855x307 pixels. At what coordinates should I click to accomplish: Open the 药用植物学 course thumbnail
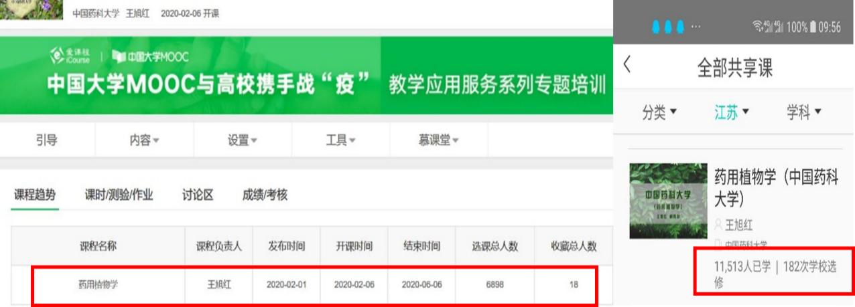[668, 201]
